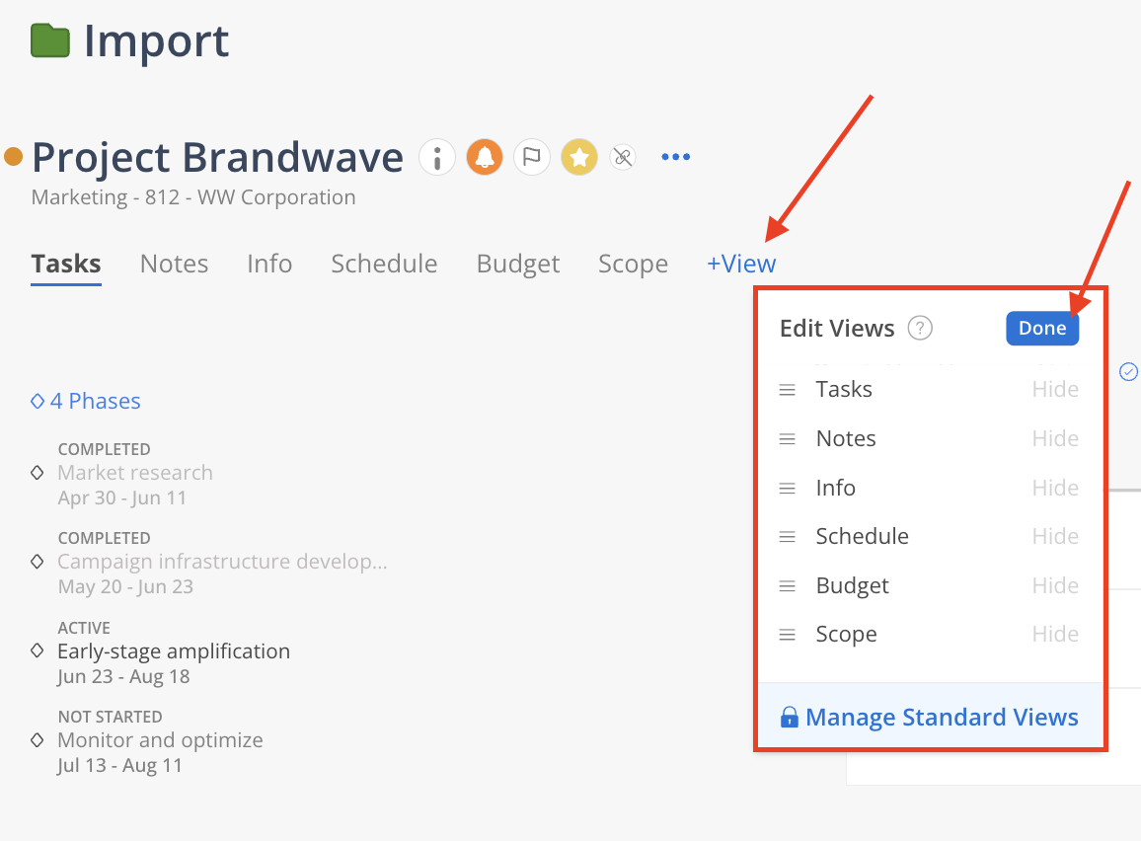Hide the Scope view
The height and width of the screenshot is (841, 1141).
point(1055,634)
